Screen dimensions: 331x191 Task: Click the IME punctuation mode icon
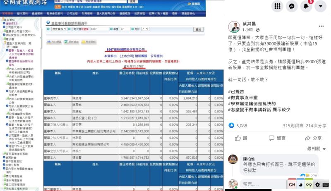(x=309, y=185)
